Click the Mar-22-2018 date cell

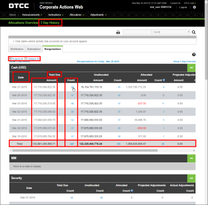tap(19, 112)
